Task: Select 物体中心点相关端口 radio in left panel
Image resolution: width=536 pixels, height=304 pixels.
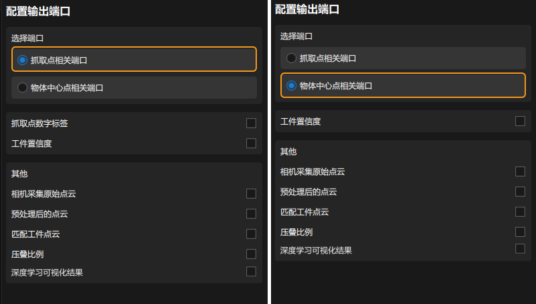Action: tap(23, 87)
